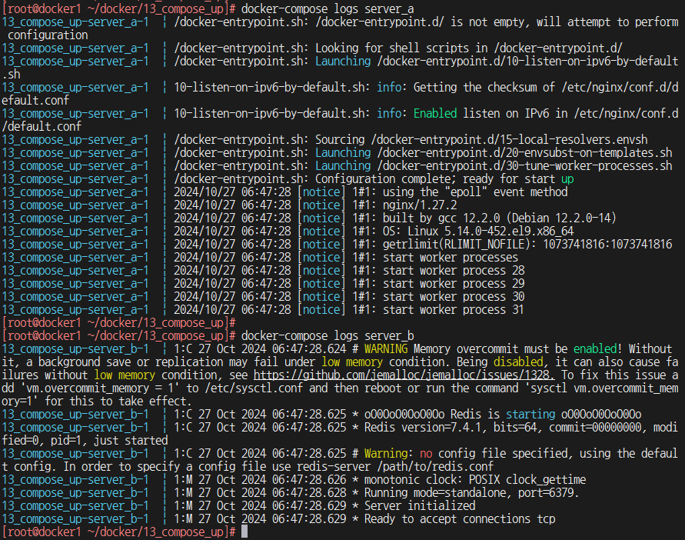The image size is (685, 540).
Task: Click the 'nginx/1.27.2' version text
Action: 420,205
